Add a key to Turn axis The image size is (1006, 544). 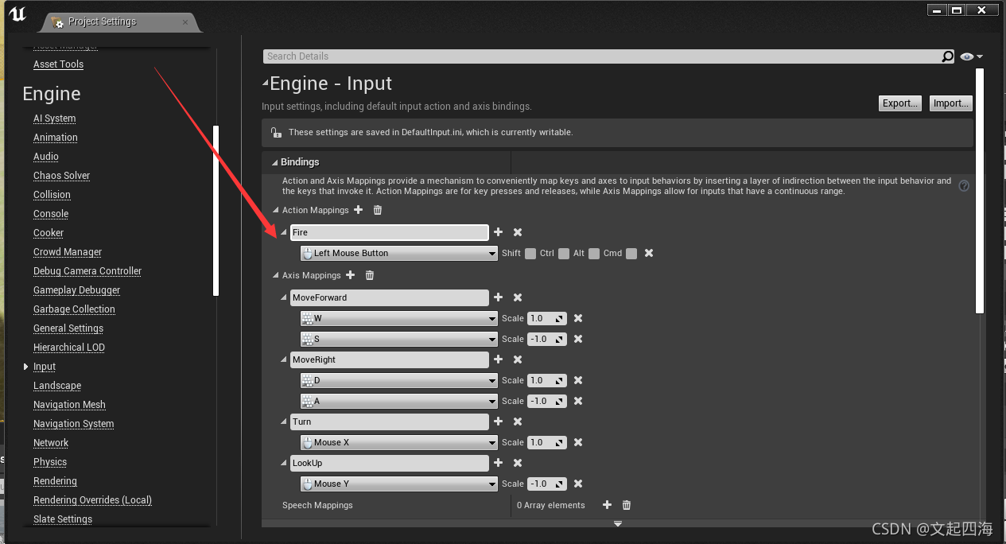coord(499,422)
